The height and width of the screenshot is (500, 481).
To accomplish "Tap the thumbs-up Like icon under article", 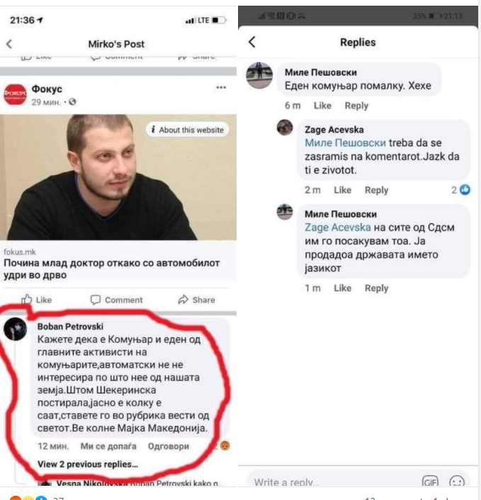I will (27, 300).
